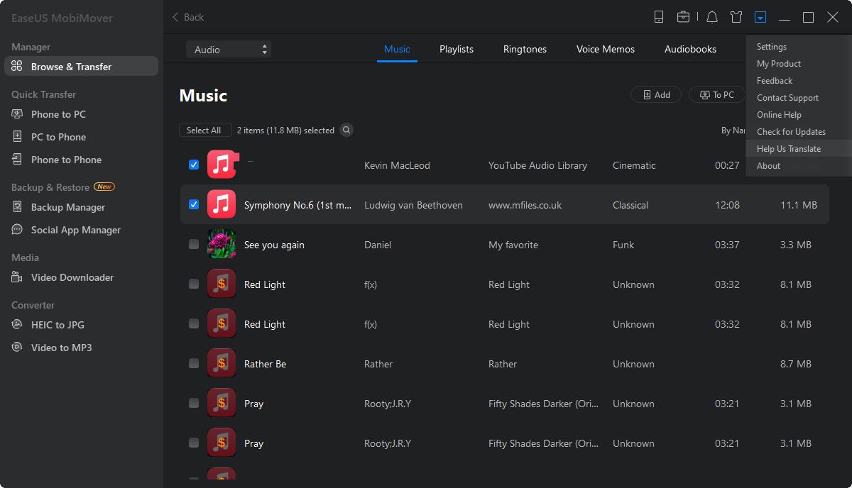Go Back using the top-left button

click(188, 17)
